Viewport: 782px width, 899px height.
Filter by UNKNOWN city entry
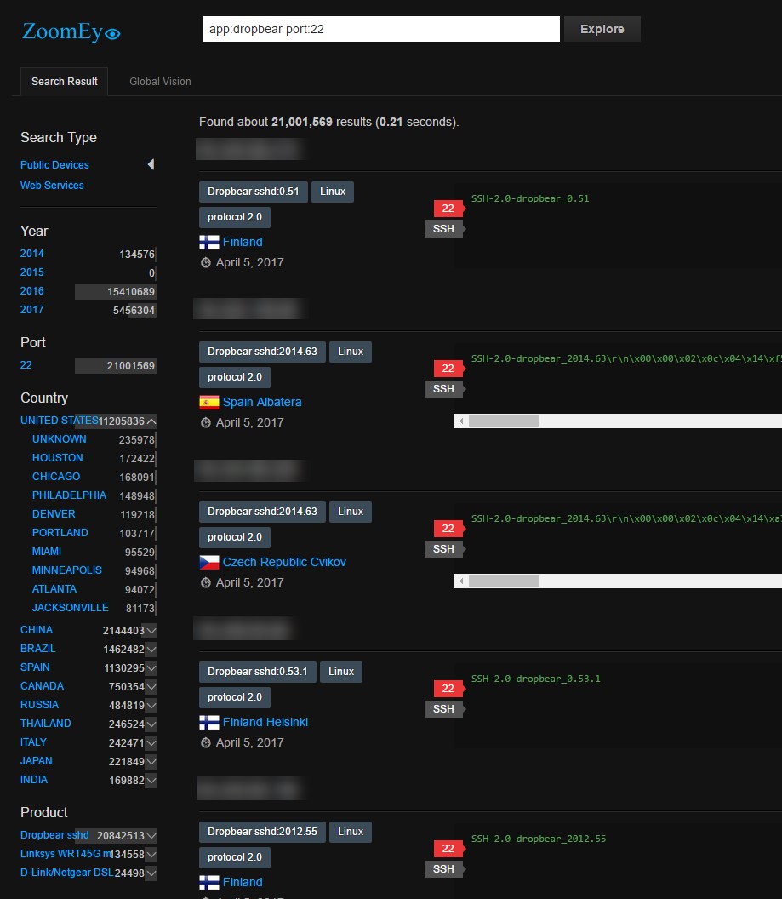coord(59,438)
